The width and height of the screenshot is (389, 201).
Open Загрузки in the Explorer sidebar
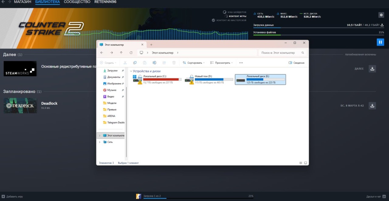112,71
